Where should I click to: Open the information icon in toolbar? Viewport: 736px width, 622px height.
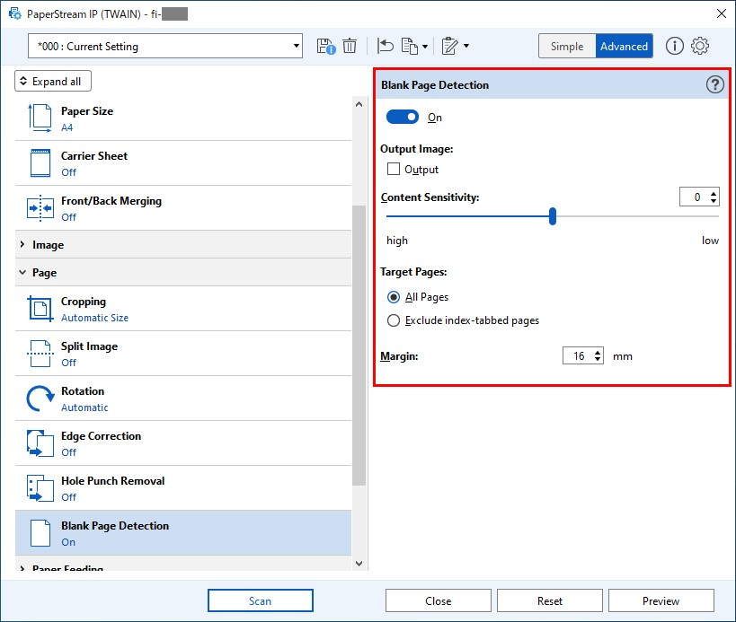click(675, 46)
